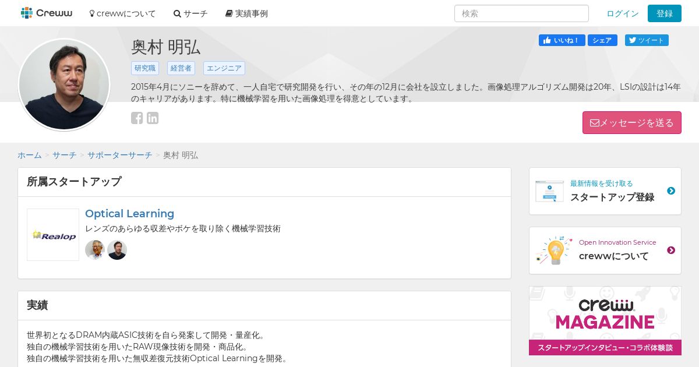Click the lightbulb icon on crewwについて card
The image size is (699, 367).
(555, 250)
